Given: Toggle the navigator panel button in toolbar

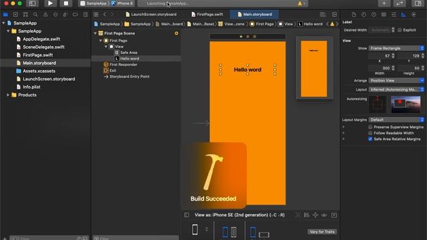Looking at the screenshot, I should tap(32, 3).
